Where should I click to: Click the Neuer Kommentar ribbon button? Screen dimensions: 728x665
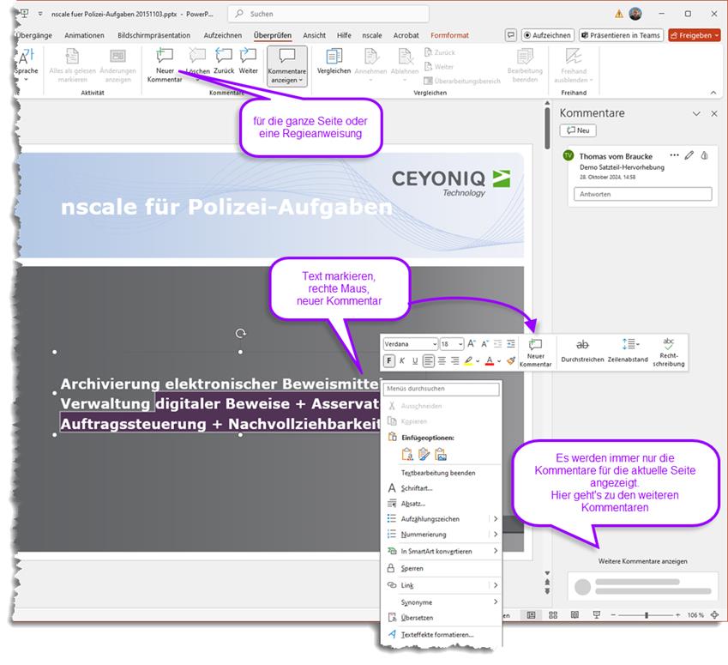[x=165, y=65]
